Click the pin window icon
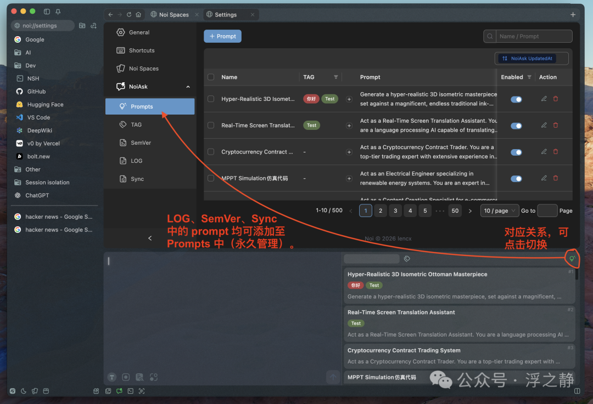The height and width of the screenshot is (404, 593). (58, 12)
